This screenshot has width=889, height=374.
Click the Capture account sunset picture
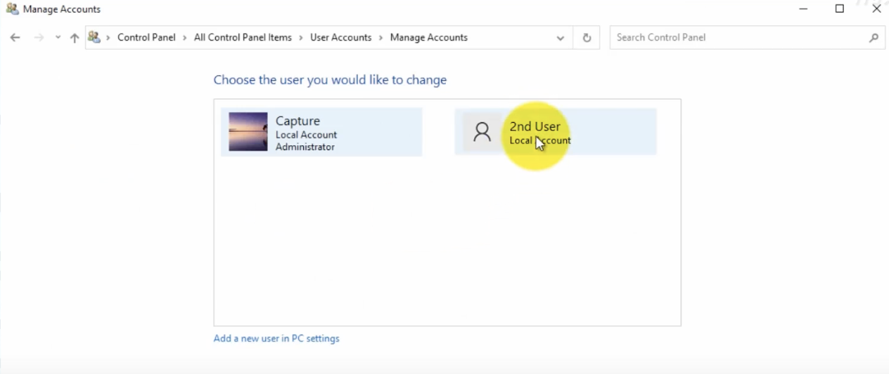[x=248, y=132]
